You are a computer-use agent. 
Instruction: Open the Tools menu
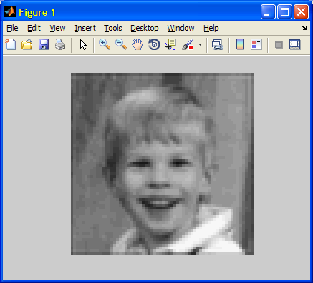tap(113, 28)
